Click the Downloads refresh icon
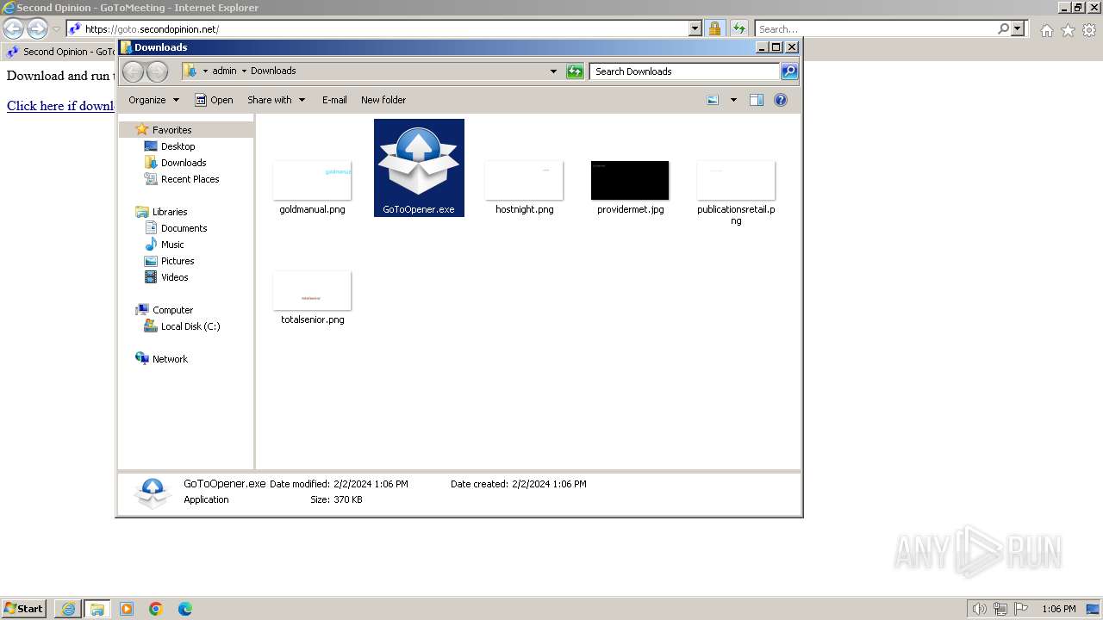Screen dimensions: 1103x620 pos(575,71)
